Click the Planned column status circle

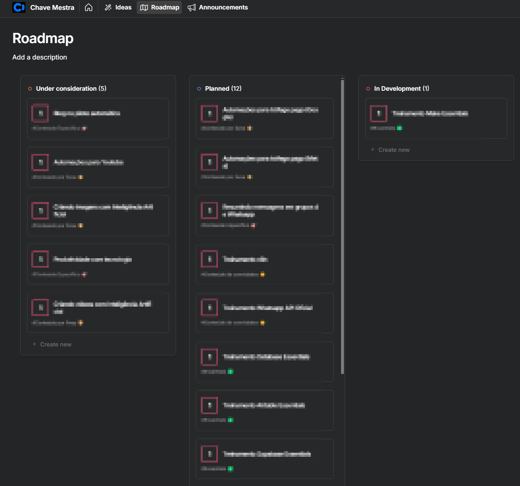pos(199,89)
